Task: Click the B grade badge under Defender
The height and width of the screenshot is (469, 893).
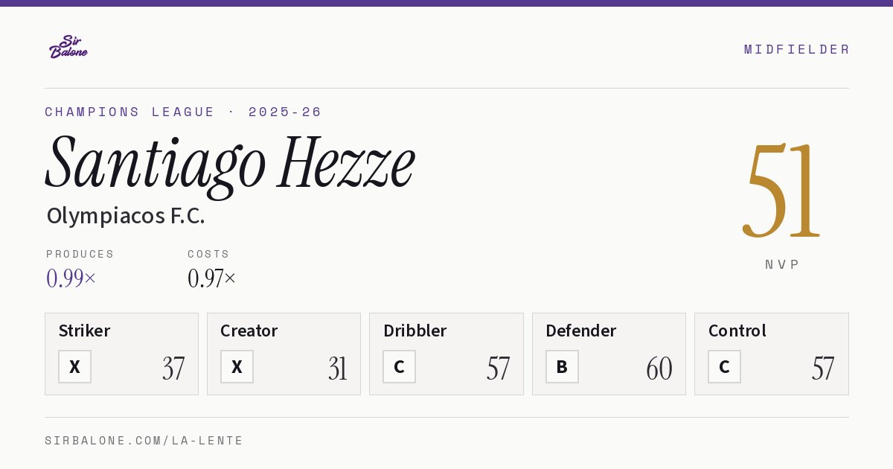Action: [562, 367]
